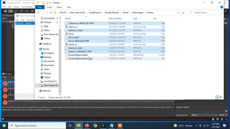Select the Unity Rotate tool icon
This screenshot has height=129, width=230.
pos(16,11)
